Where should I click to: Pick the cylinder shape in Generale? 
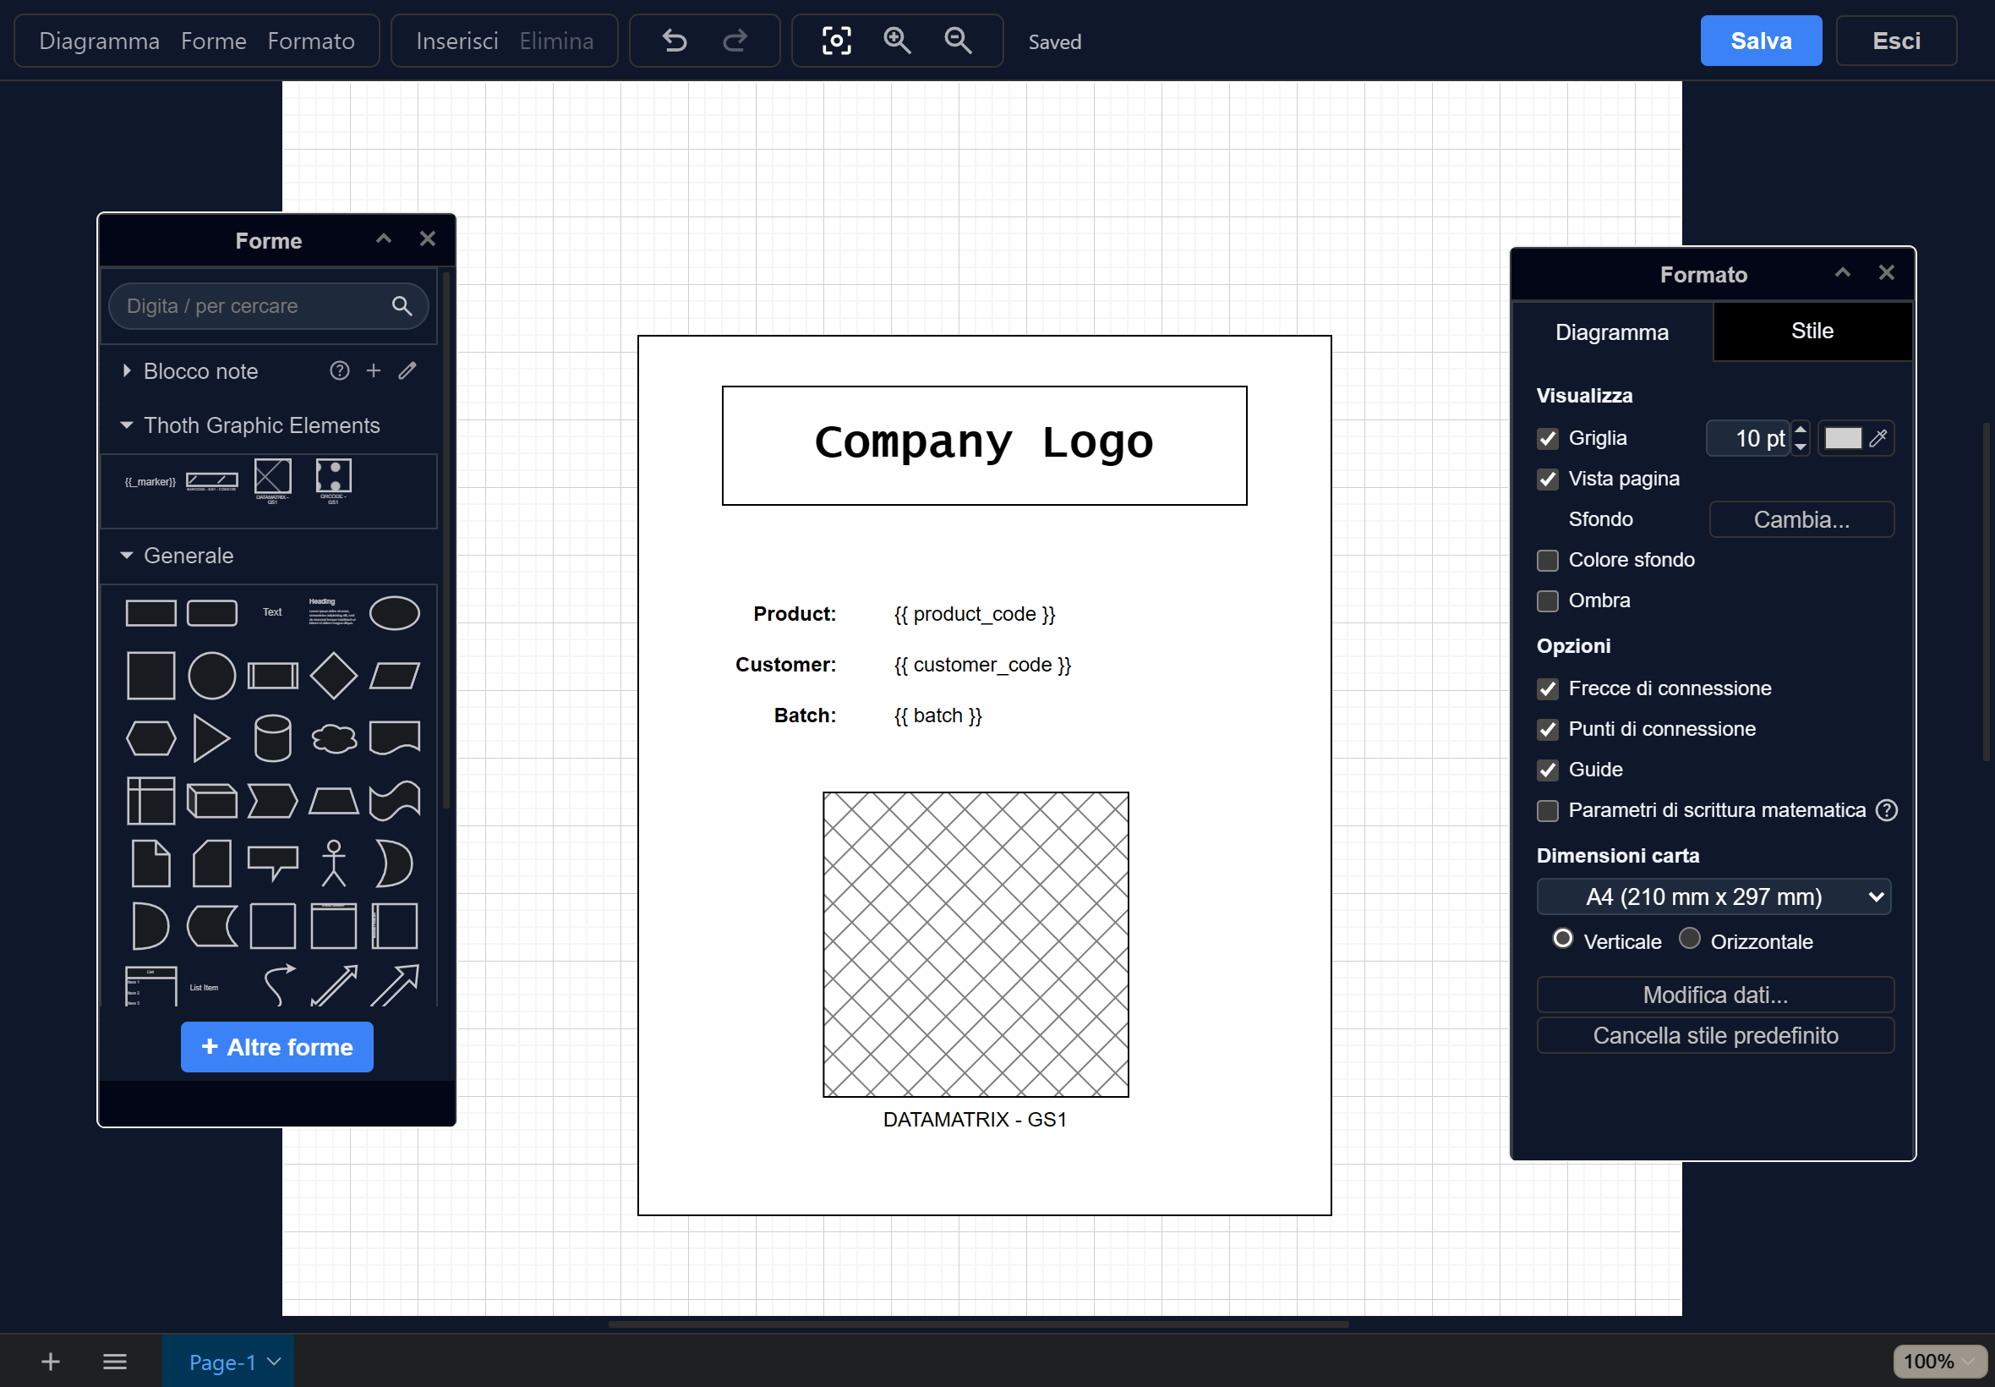tap(273, 737)
